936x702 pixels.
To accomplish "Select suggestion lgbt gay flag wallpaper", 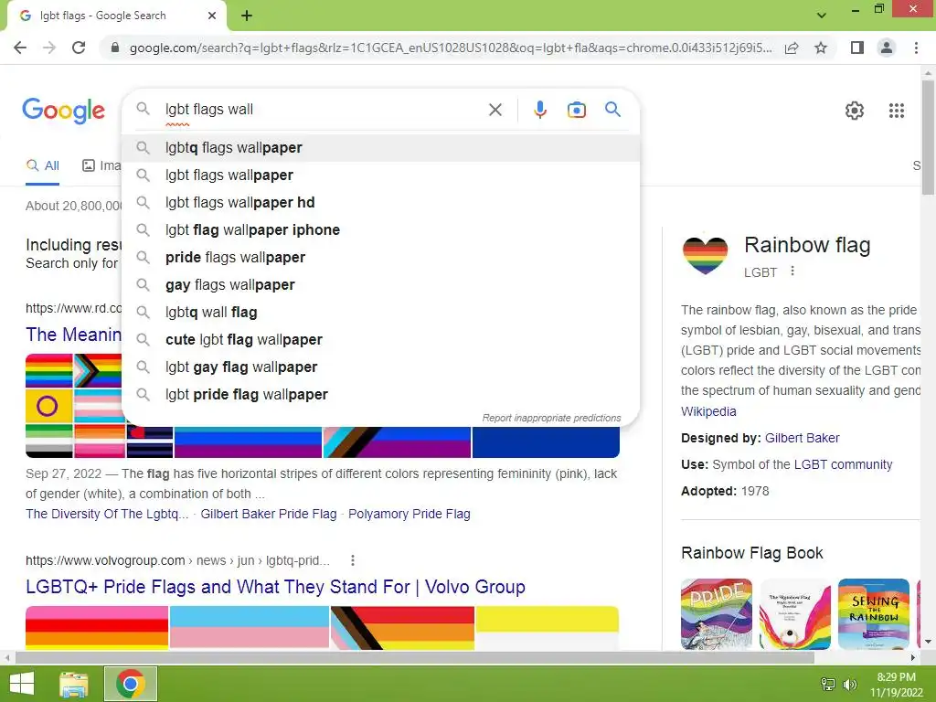I will click(381, 367).
